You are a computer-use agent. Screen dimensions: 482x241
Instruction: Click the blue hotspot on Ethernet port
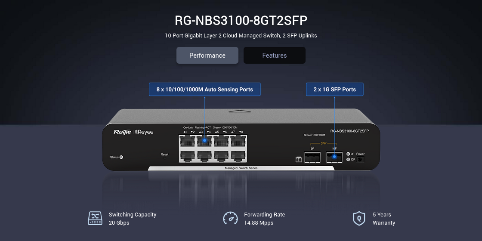pyautogui.click(x=204, y=140)
